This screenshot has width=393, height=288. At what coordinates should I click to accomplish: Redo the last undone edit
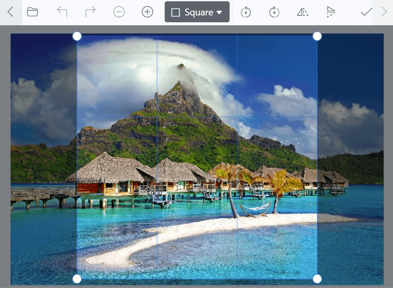point(90,12)
